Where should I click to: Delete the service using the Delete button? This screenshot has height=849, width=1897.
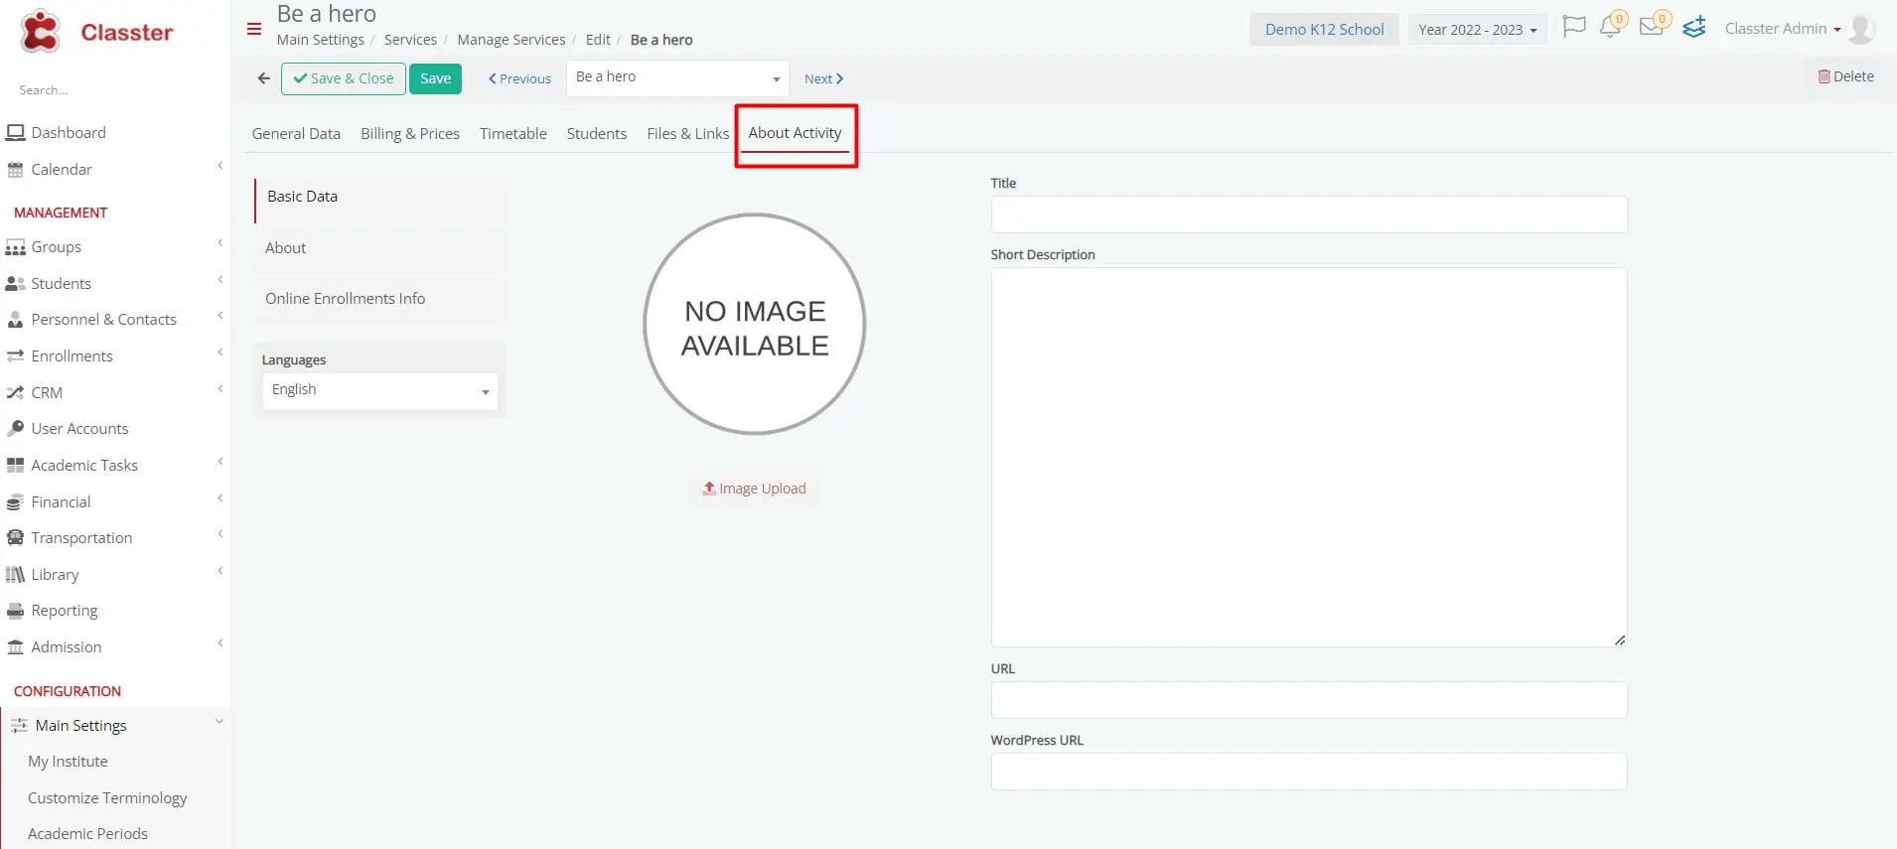pos(1844,76)
